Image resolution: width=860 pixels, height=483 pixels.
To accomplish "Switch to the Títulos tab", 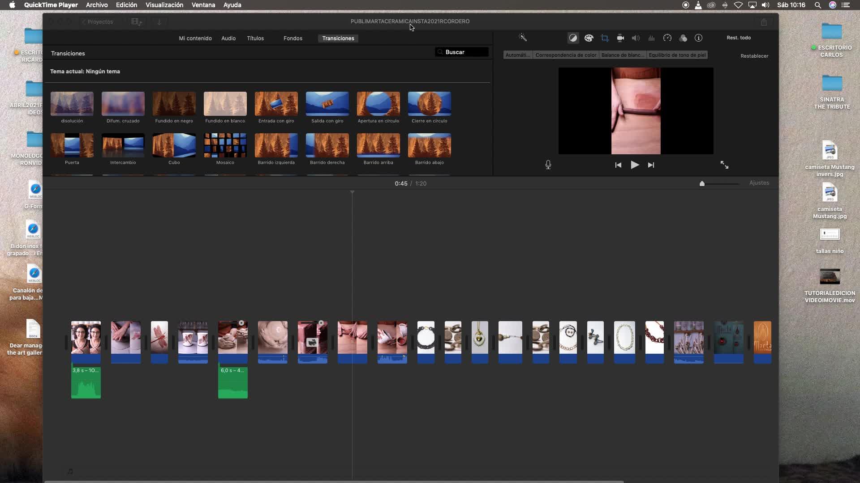I will pyautogui.click(x=255, y=38).
